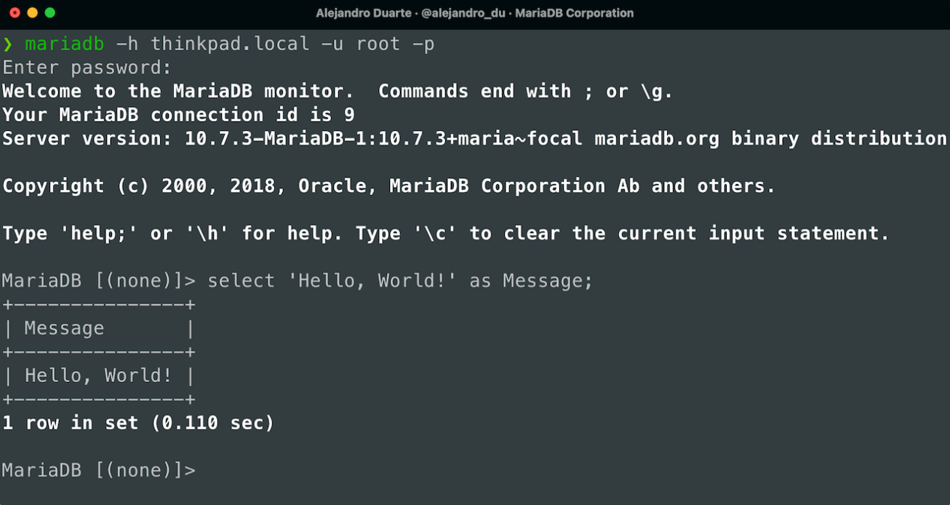950x505 pixels.
Task: Click the 'mariadb.org' text in the server line
Action: pos(657,138)
